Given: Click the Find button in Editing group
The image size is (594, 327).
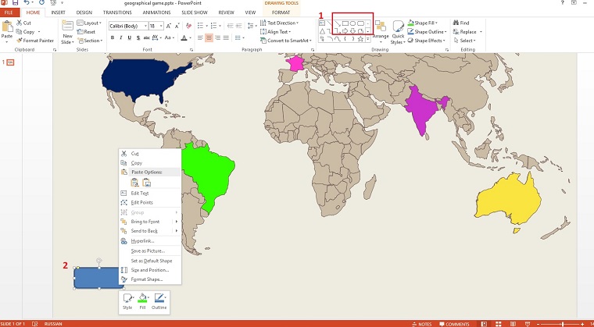Looking at the screenshot, I should 463,23.
